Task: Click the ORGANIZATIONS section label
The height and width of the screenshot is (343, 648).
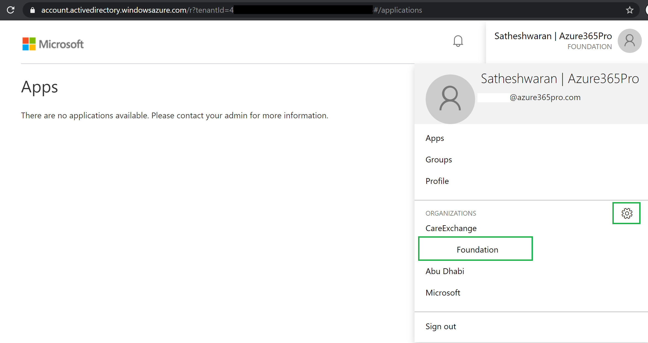Action: click(451, 213)
